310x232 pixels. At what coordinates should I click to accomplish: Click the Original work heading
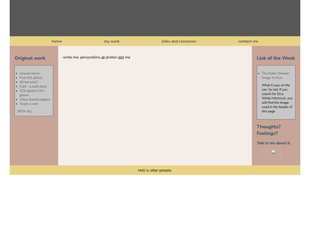[x=30, y=58]
